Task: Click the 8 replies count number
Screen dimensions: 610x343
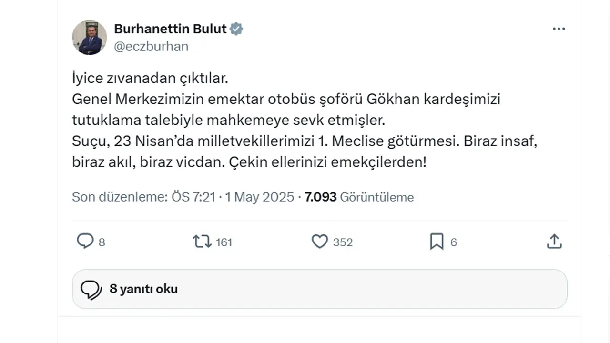Action: click(x=102, y=242)
